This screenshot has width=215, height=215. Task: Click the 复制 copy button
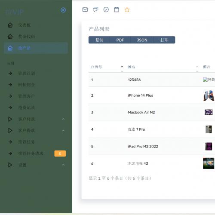99,40
